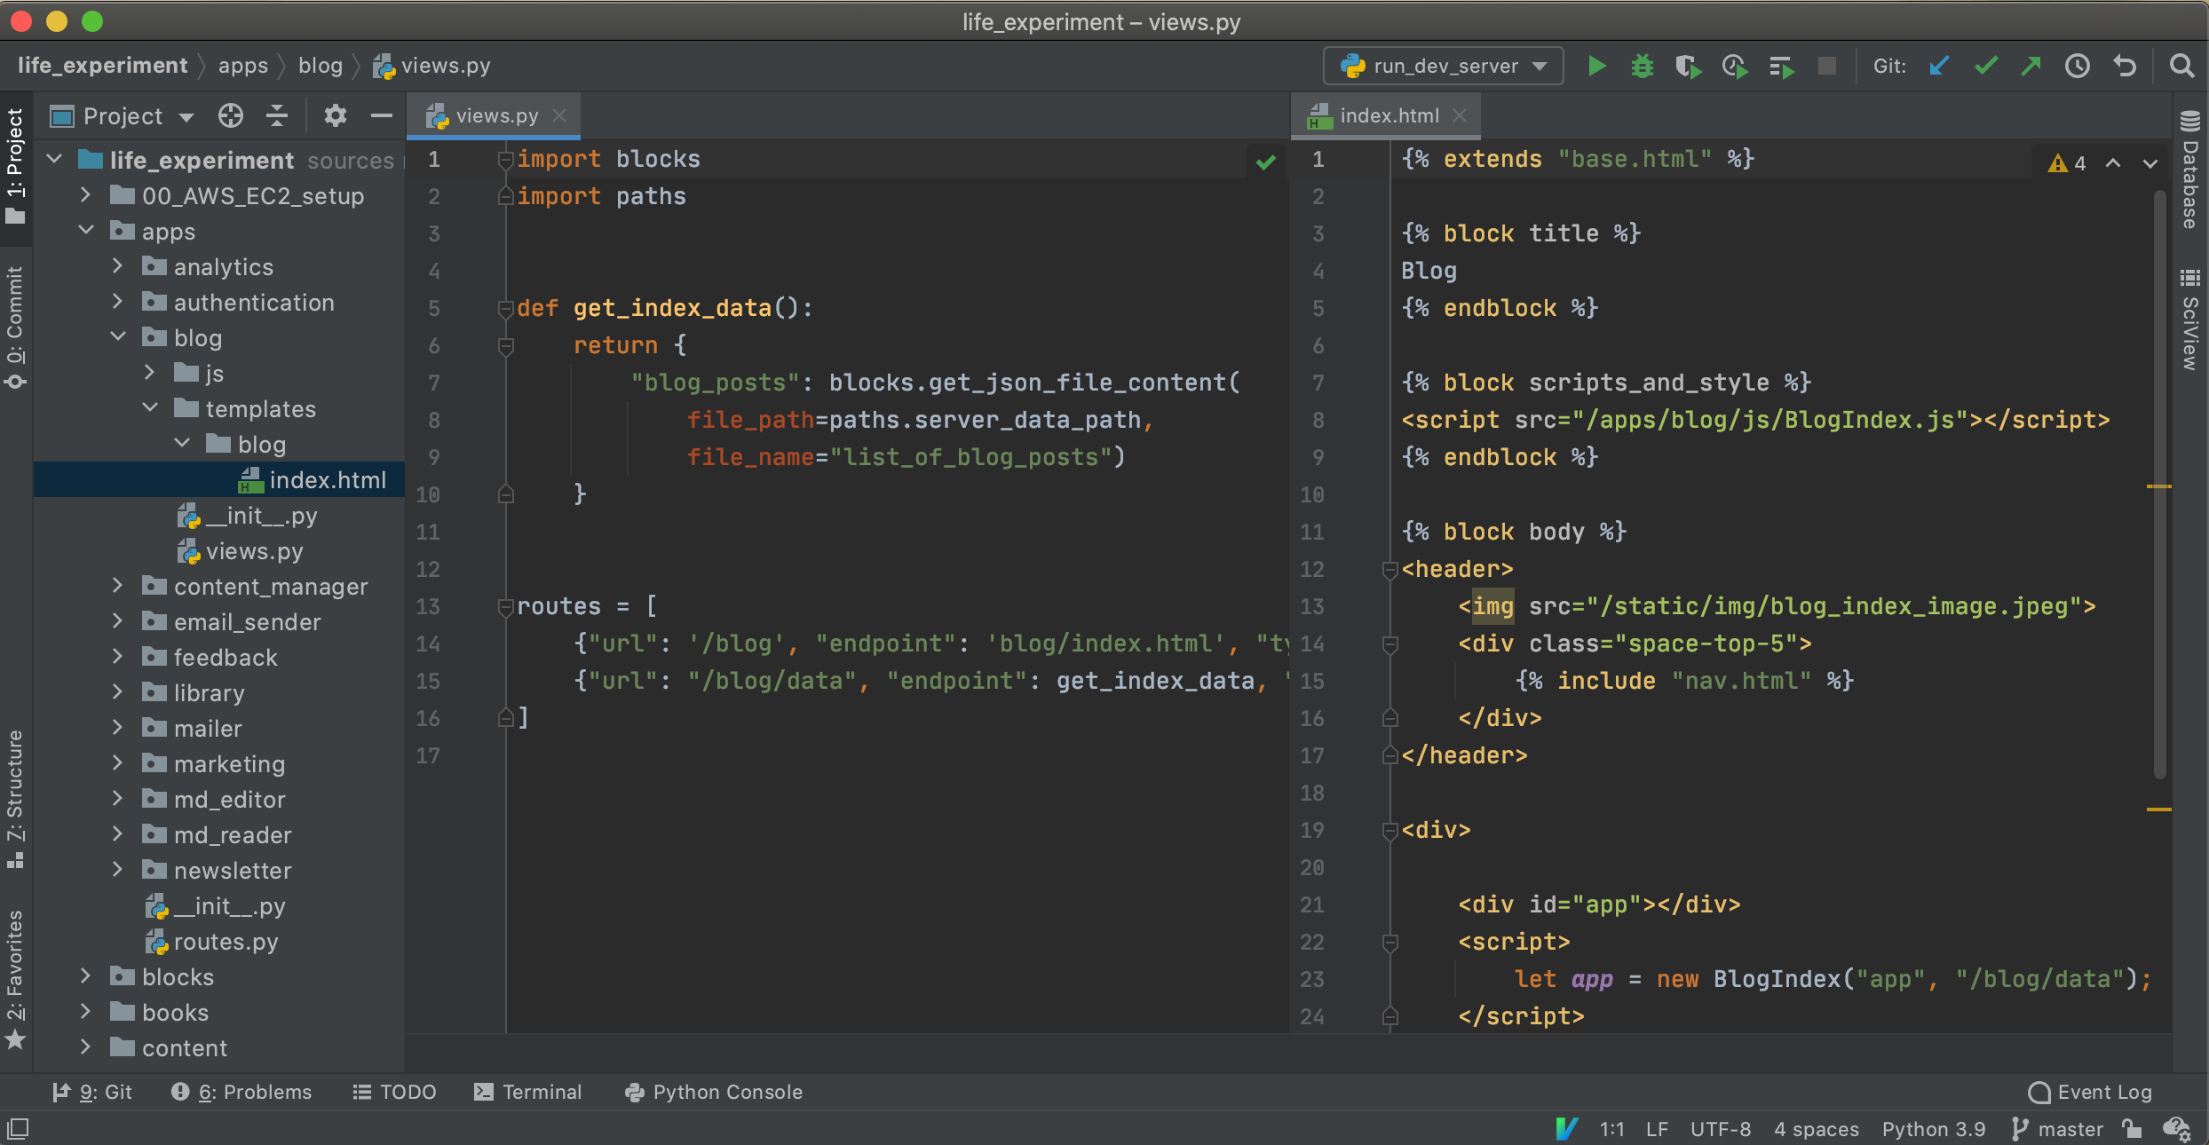Image resolution: width=2209 pixels, height=1145 pixels.
Task: Run the run_dev_server configuration
Action: coord(1596,67)
